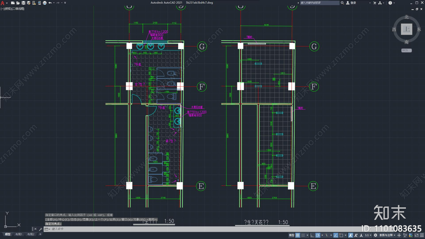
Task: Close the command line with X icon
Action: [x=35, y=229]
